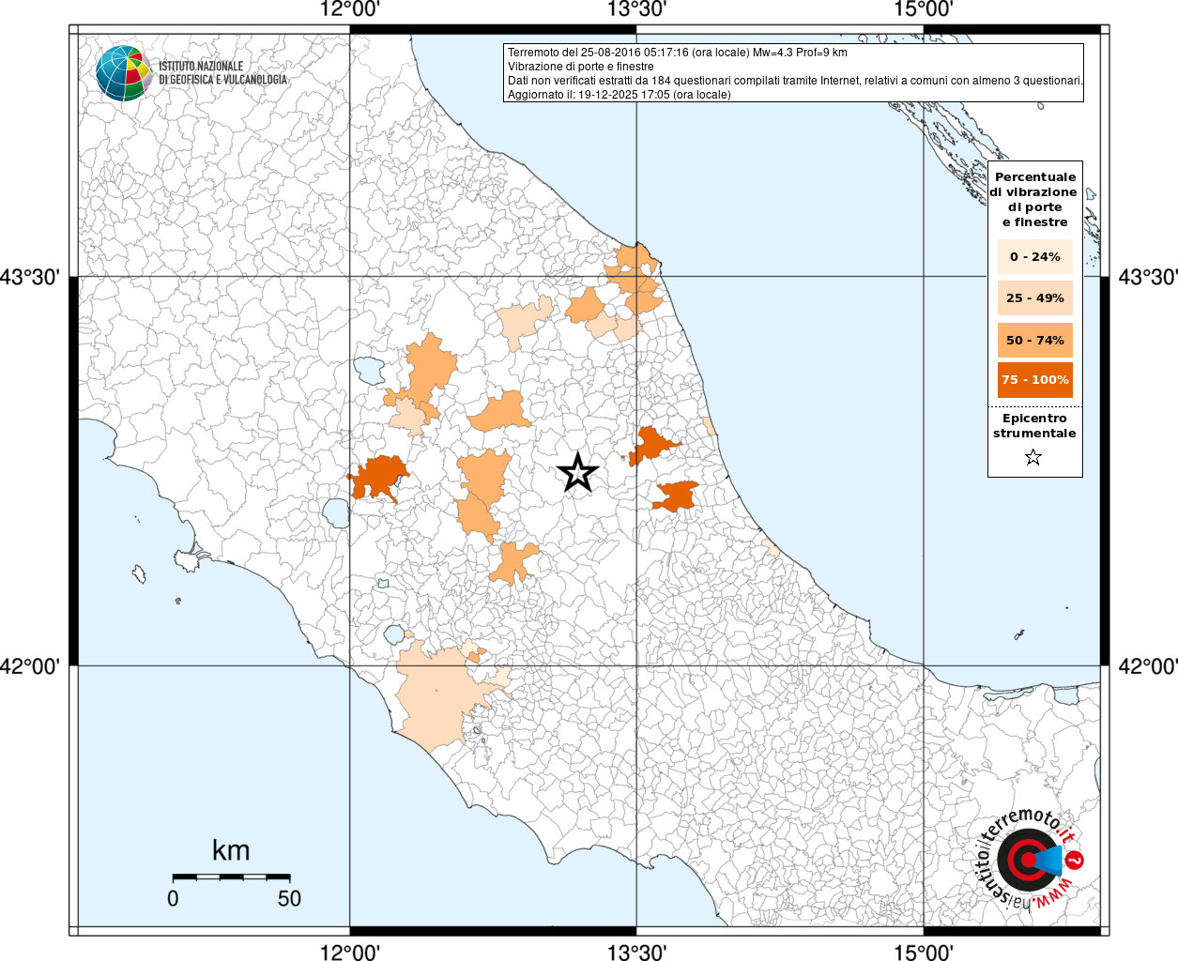Click the dark orange municipality beside the western lake

tap(379, 478)
